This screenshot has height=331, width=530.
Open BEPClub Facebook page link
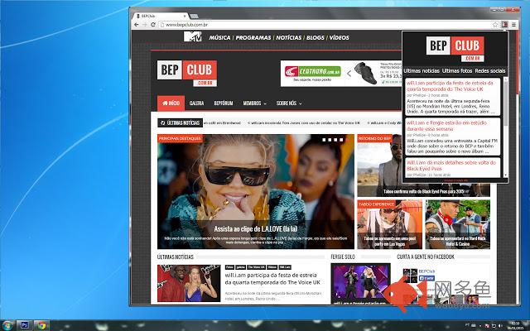(426, 271)
